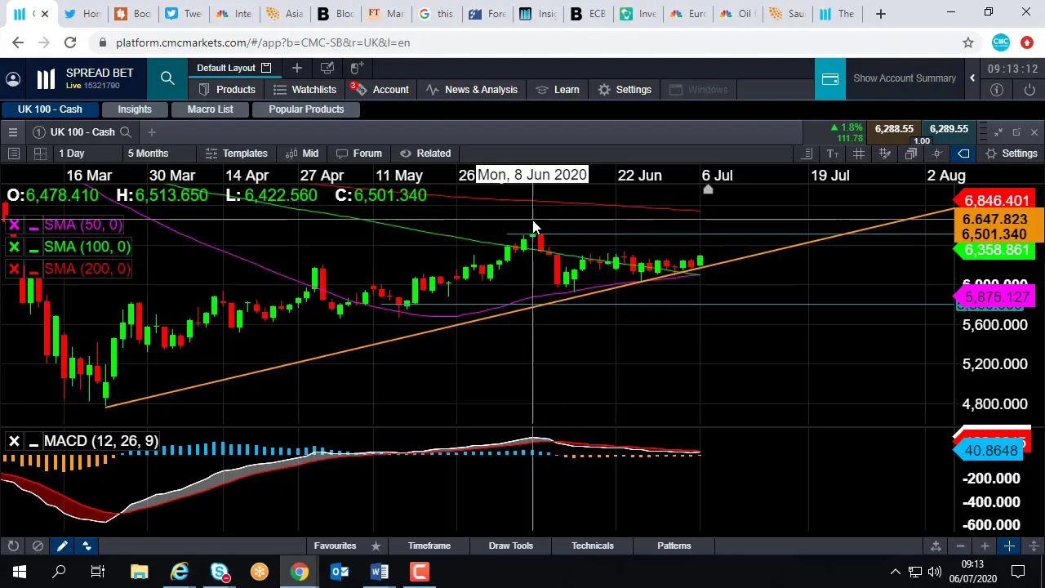Click the vertical arrows scale icon bottom right
Screen dimensions: 1045x588
point(1034,546)
